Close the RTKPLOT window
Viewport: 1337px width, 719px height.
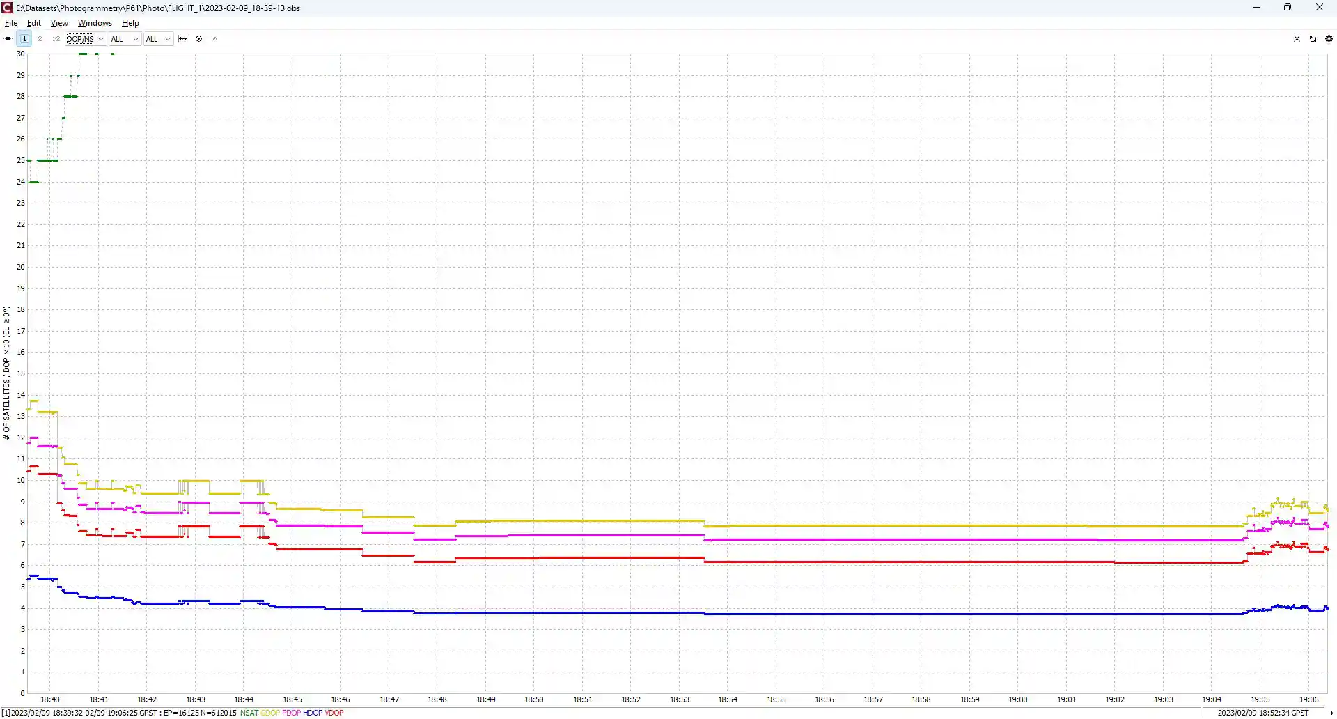point(1320,8)
